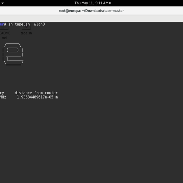Click 'distance from router' column header
Image resolution: width=183 pixels, height=183 pixels.
(x=36, y=93)
